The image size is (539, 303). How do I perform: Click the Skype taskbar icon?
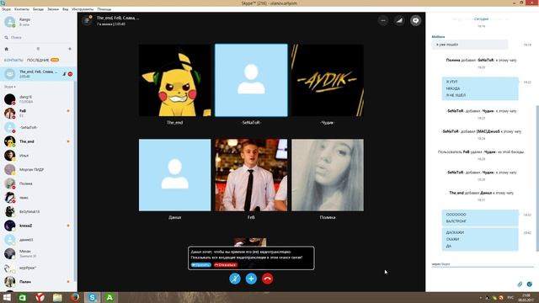coord(92,297)
